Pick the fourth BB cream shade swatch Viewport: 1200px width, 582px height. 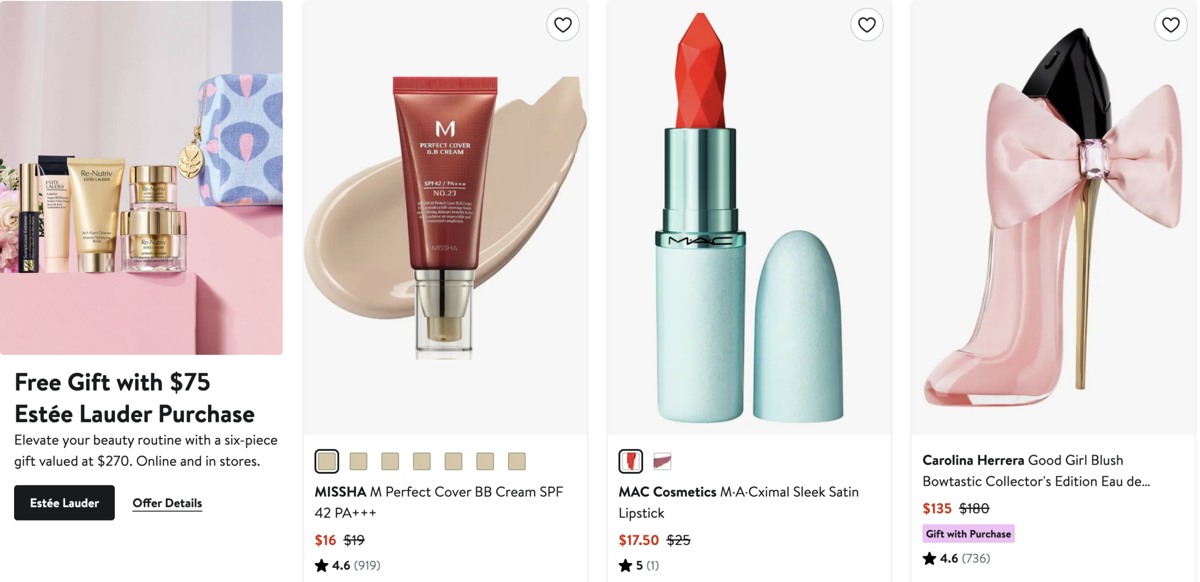point(421,461)
